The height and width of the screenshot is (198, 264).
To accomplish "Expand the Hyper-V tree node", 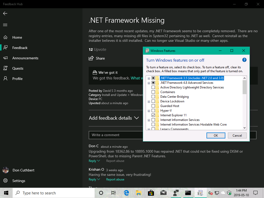I will (149, 111).
